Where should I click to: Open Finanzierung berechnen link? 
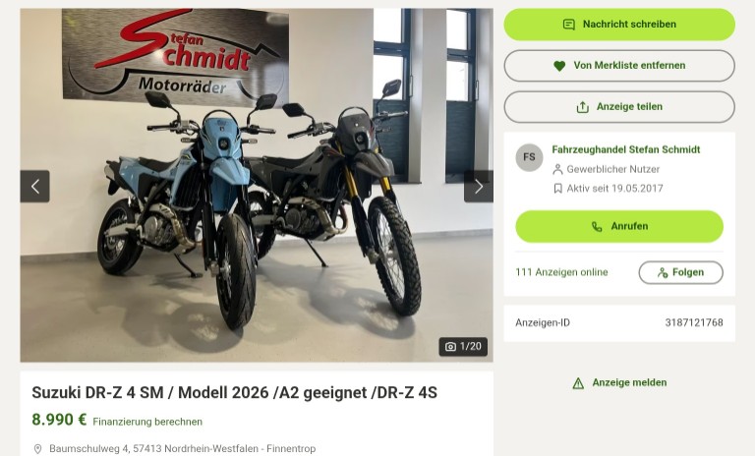[147, 422]
